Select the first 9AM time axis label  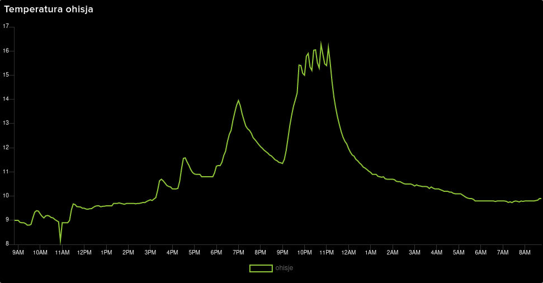coord(18,253)
